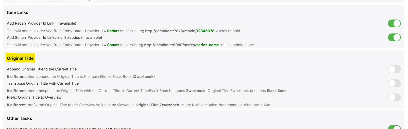Click the Transpose Original Title setting label
The image size is (408, 129).
(x=43, y=83)
